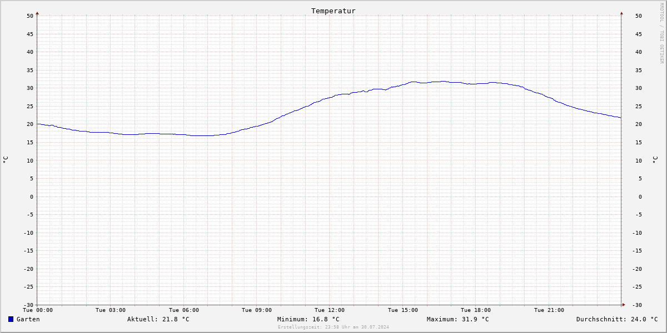Click the right axis 45 label
Image resolution: width=667 pixels, height=333 pixels.
[639, 34]
